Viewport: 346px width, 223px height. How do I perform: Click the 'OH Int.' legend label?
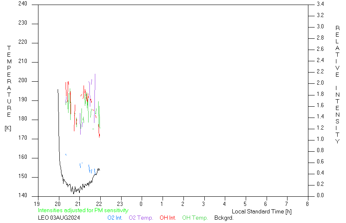pos(168,218)
